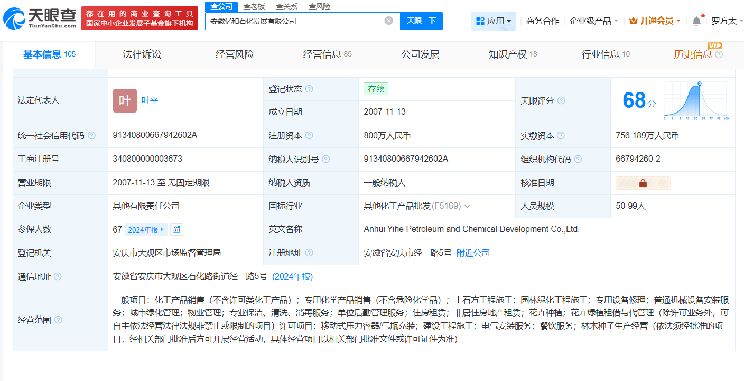The width and height of the screenshot is (744, 381).
Task: Expand the 企业级产品 dropdown
Action: [593, 21]
